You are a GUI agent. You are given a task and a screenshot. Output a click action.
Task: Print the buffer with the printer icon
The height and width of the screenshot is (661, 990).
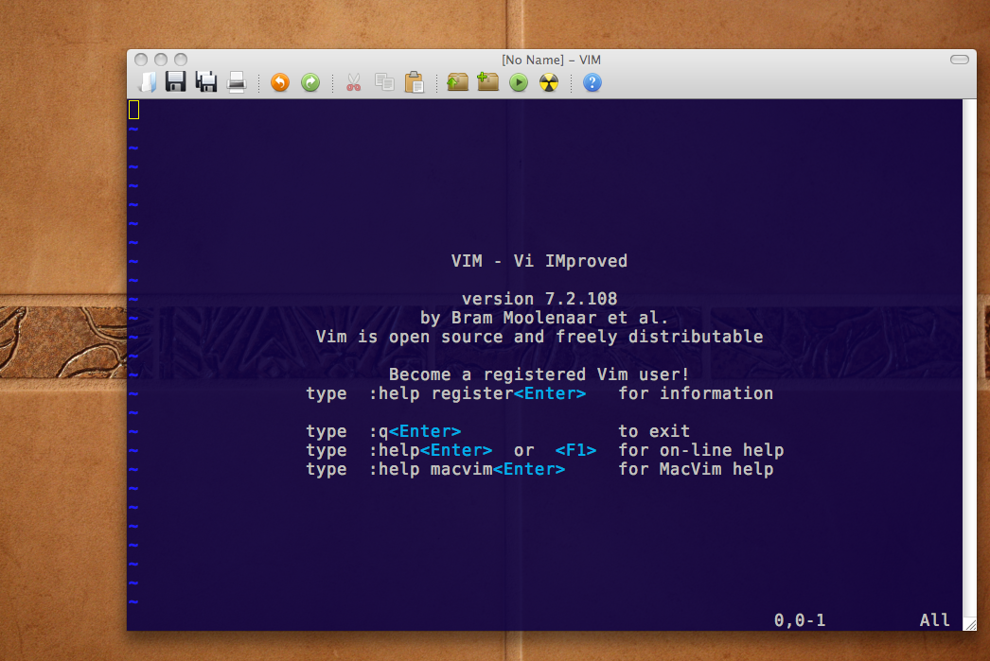pyautogui.click(x=237, y=82)
